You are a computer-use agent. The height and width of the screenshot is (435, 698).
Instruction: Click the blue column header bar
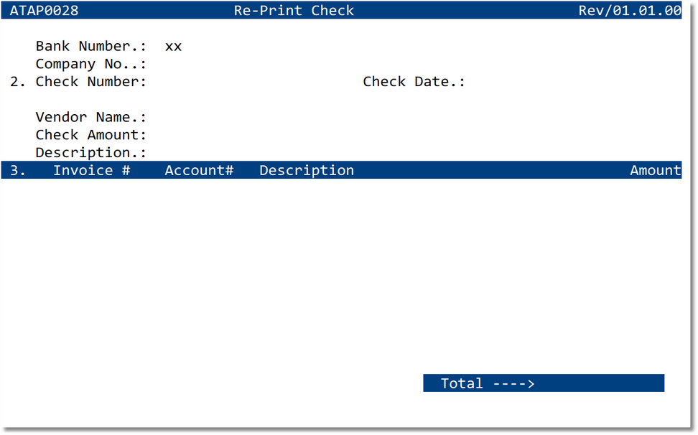pos(431,170)
